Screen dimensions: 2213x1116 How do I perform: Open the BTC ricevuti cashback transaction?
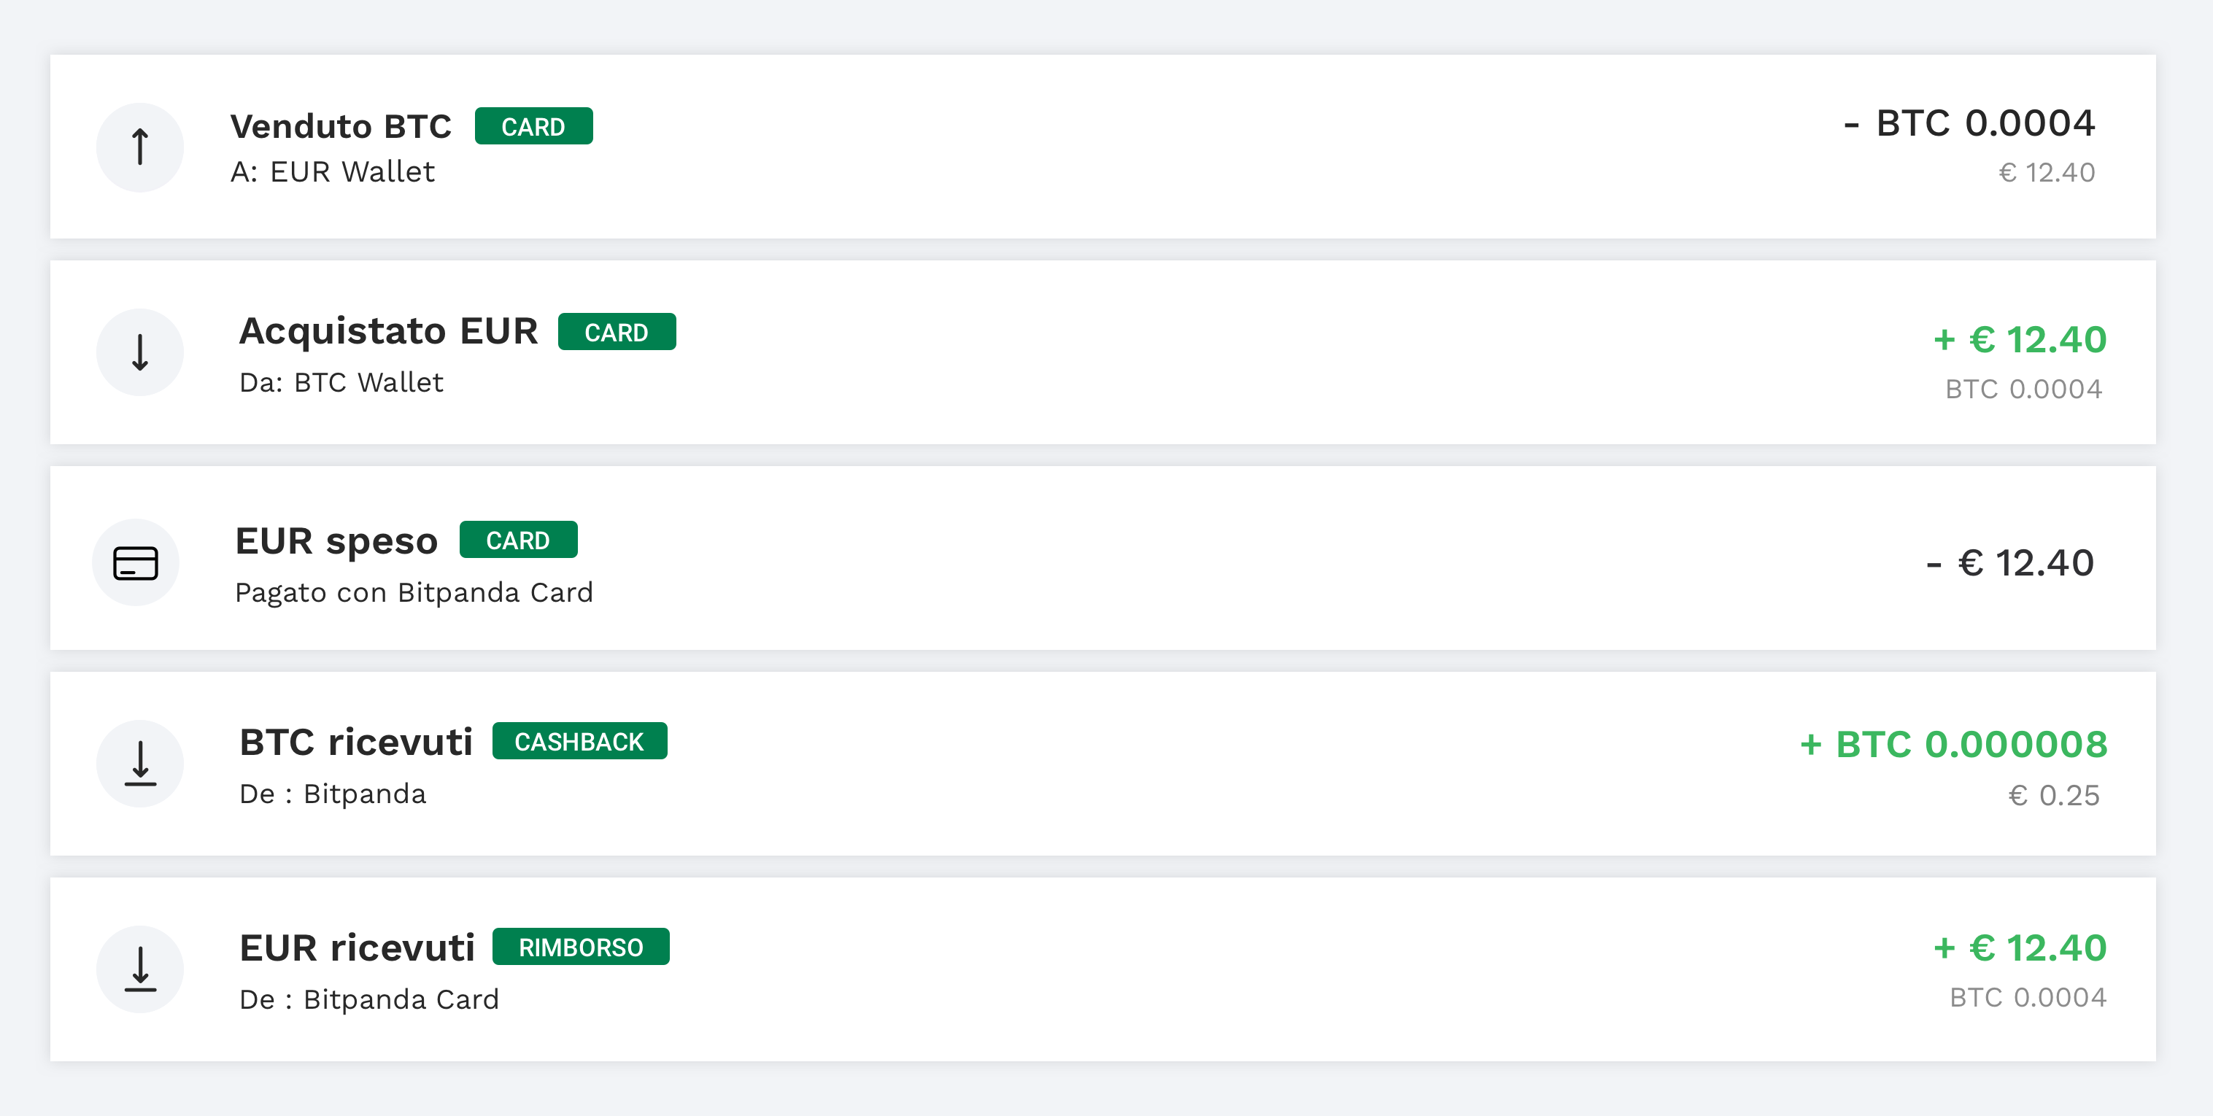1106,763
